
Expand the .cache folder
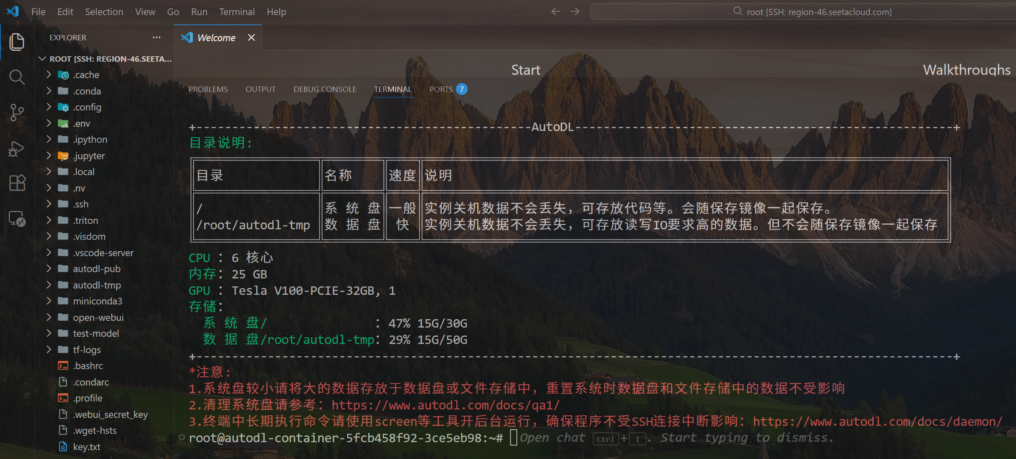coord(86,75)
